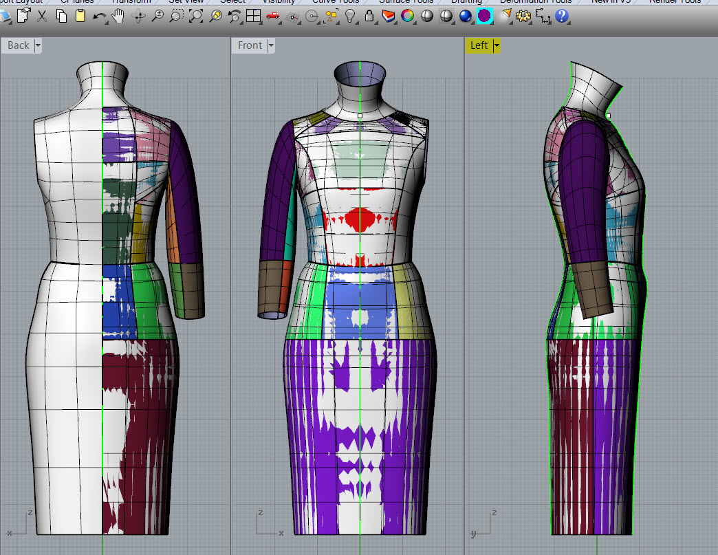Viewport: 718px width, 555px height.
Task: Click the Paste clipboard icon
Action: [x=80, y=16]
